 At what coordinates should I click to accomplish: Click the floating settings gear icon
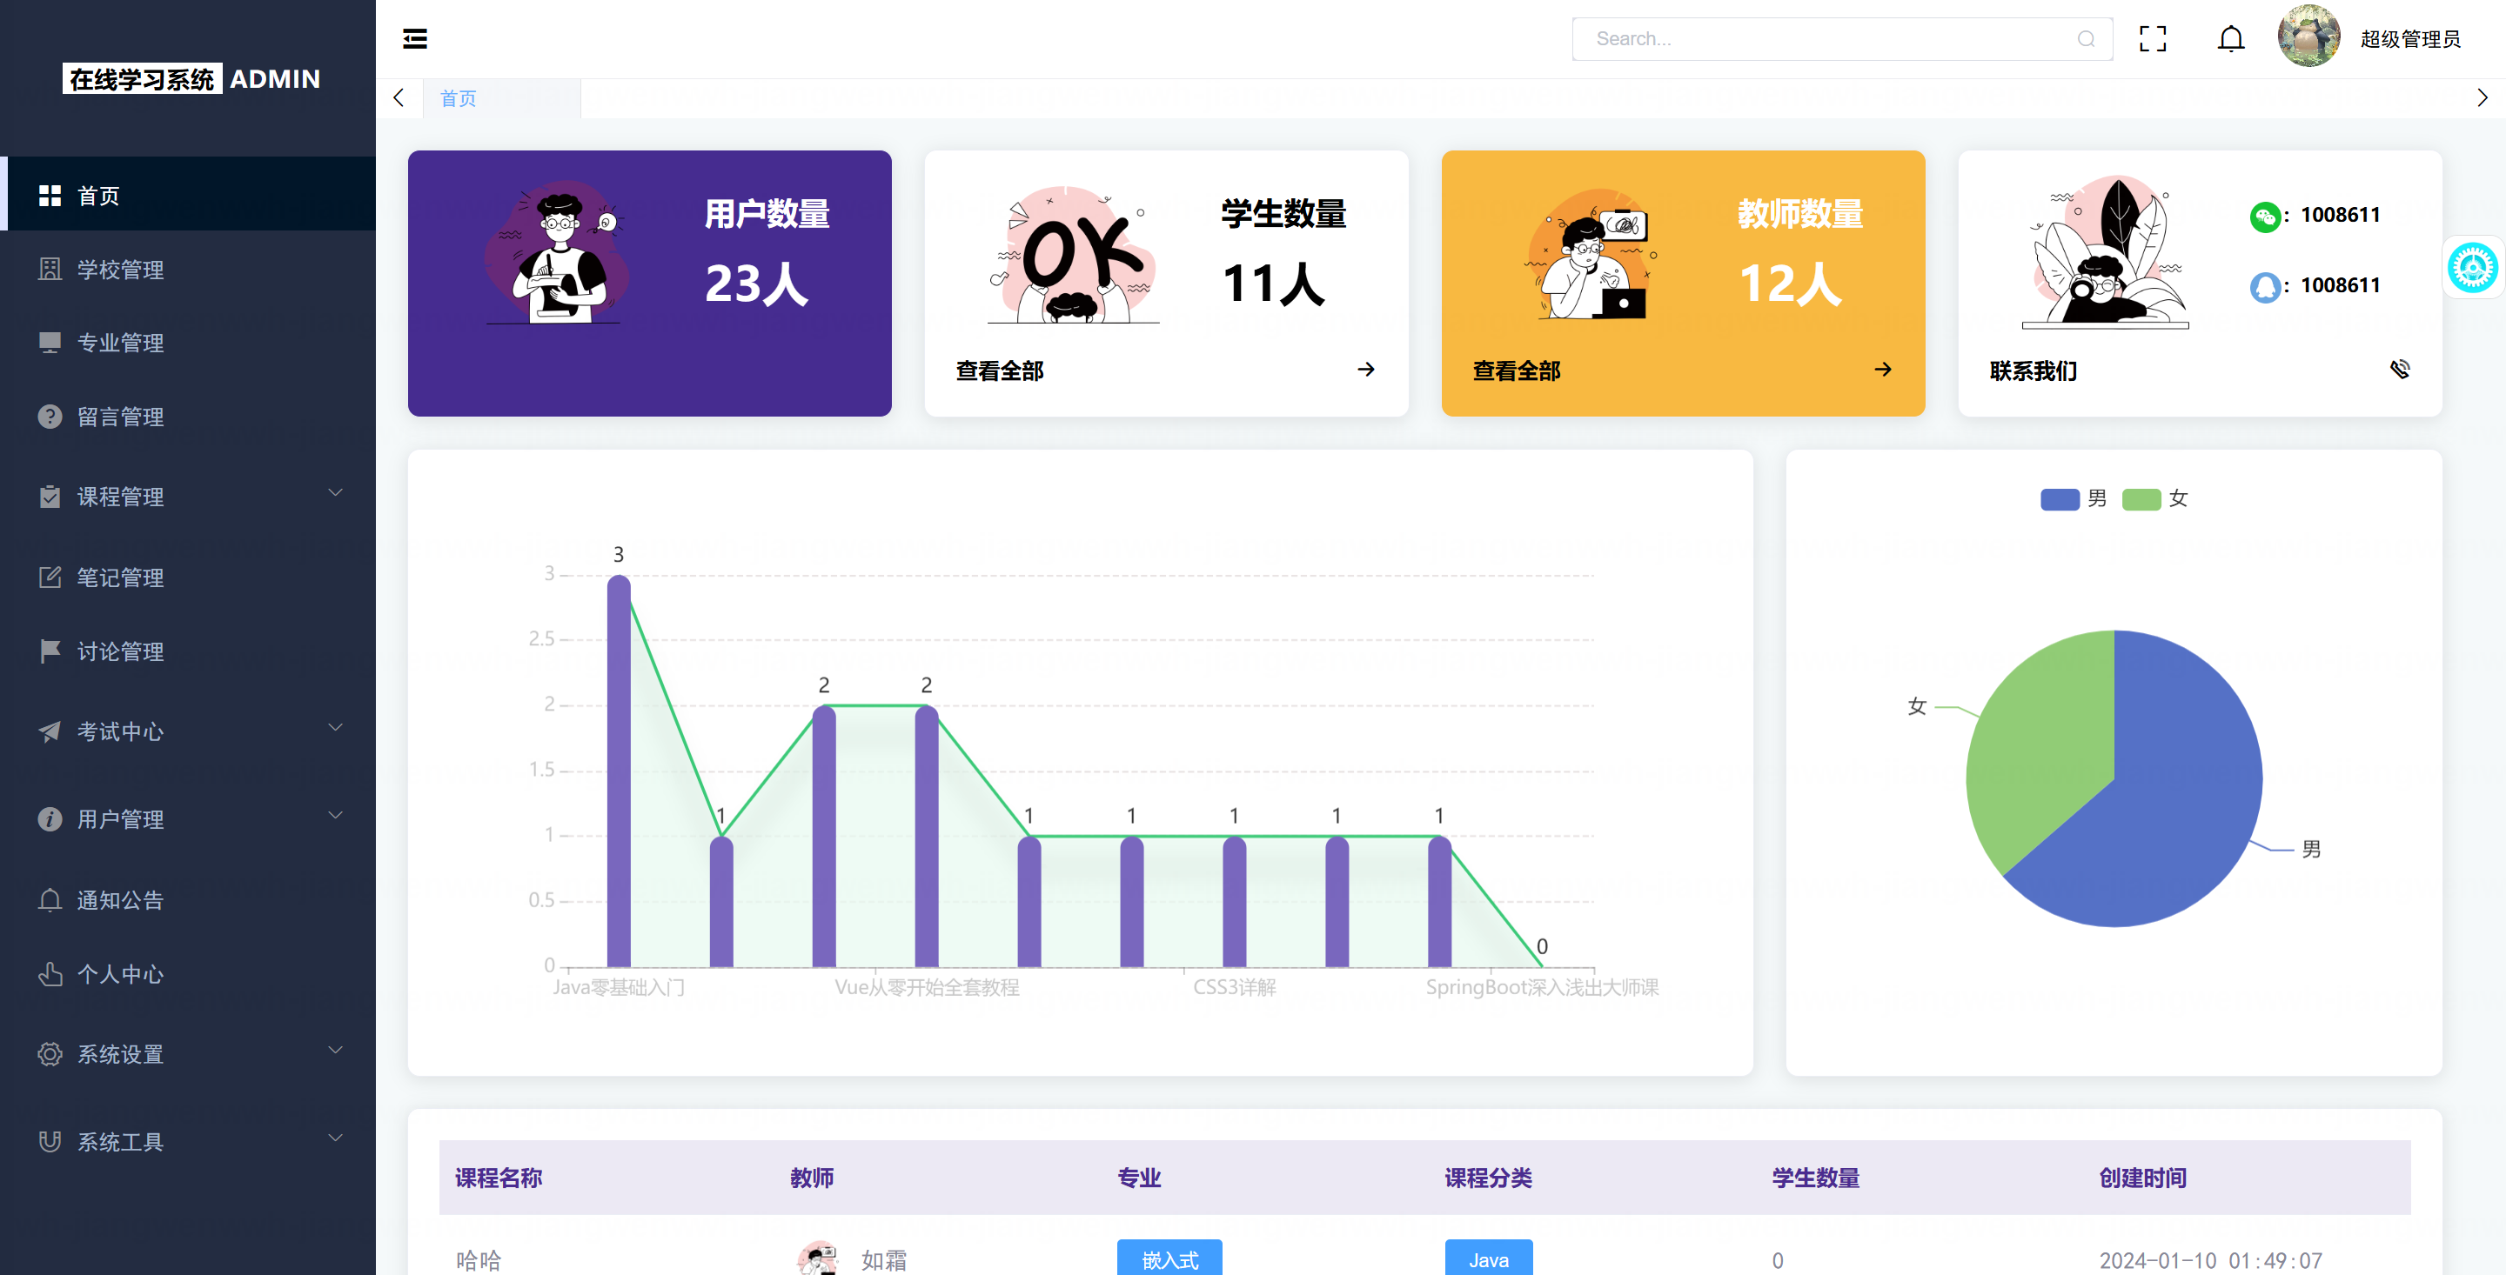[2472, 269]
